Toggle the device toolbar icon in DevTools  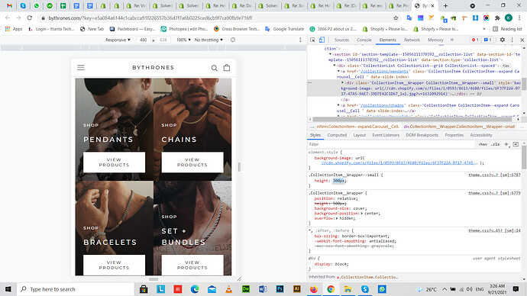(x=322, y=40)
